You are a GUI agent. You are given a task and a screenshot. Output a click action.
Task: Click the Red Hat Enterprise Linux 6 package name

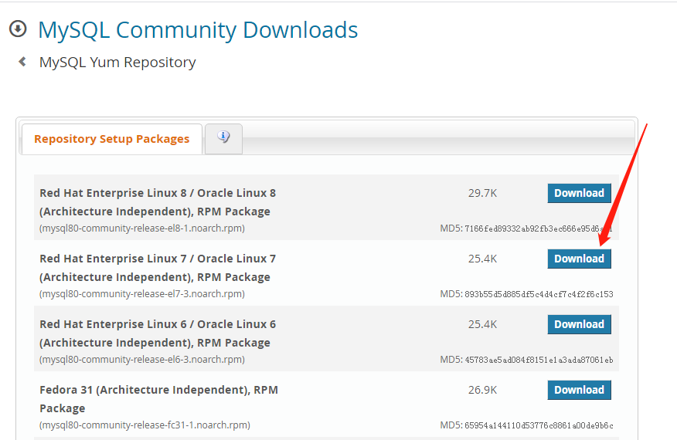tap(158, 333)
